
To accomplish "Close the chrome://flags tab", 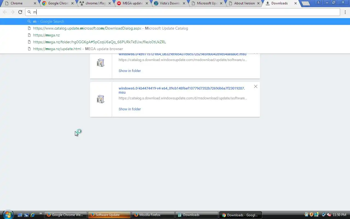I will pos(109,3).
